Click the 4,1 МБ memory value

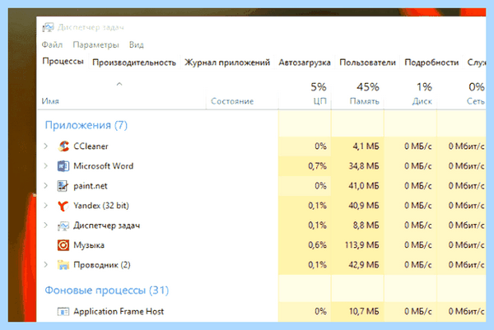(x=366, y=146)
